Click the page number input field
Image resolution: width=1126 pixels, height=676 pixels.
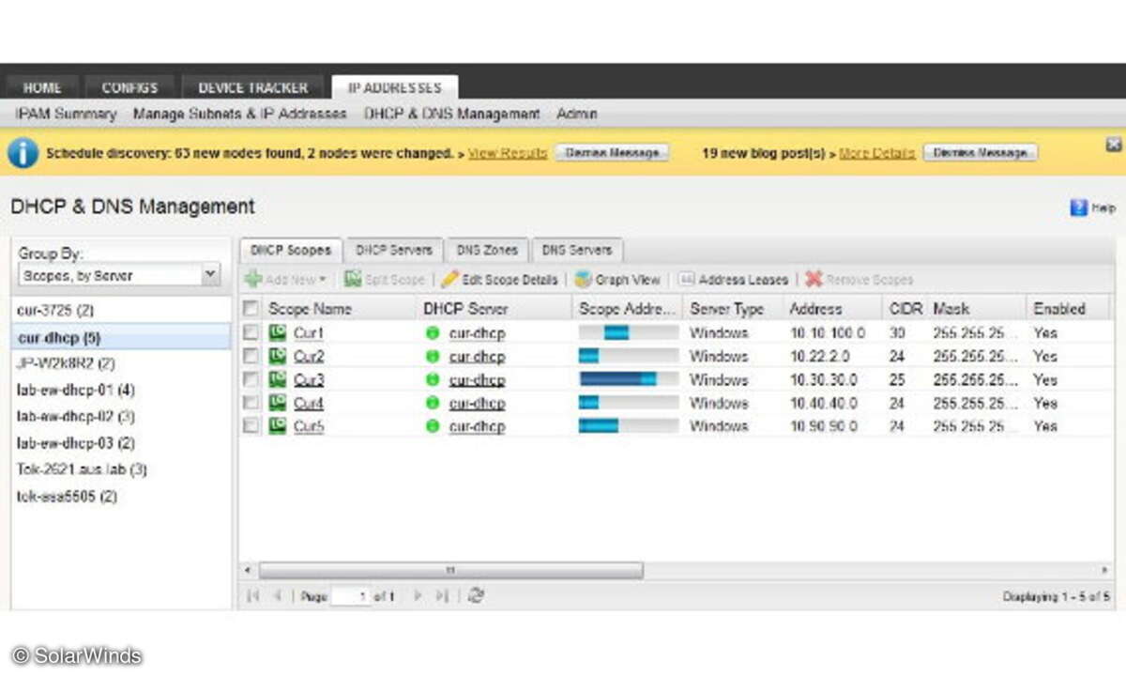tap(350, 596)
